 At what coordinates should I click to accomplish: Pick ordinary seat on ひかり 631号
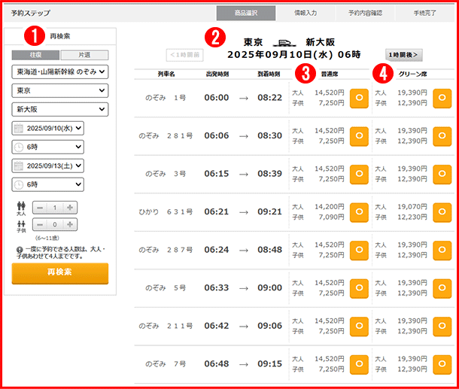(x=359, y=212)
